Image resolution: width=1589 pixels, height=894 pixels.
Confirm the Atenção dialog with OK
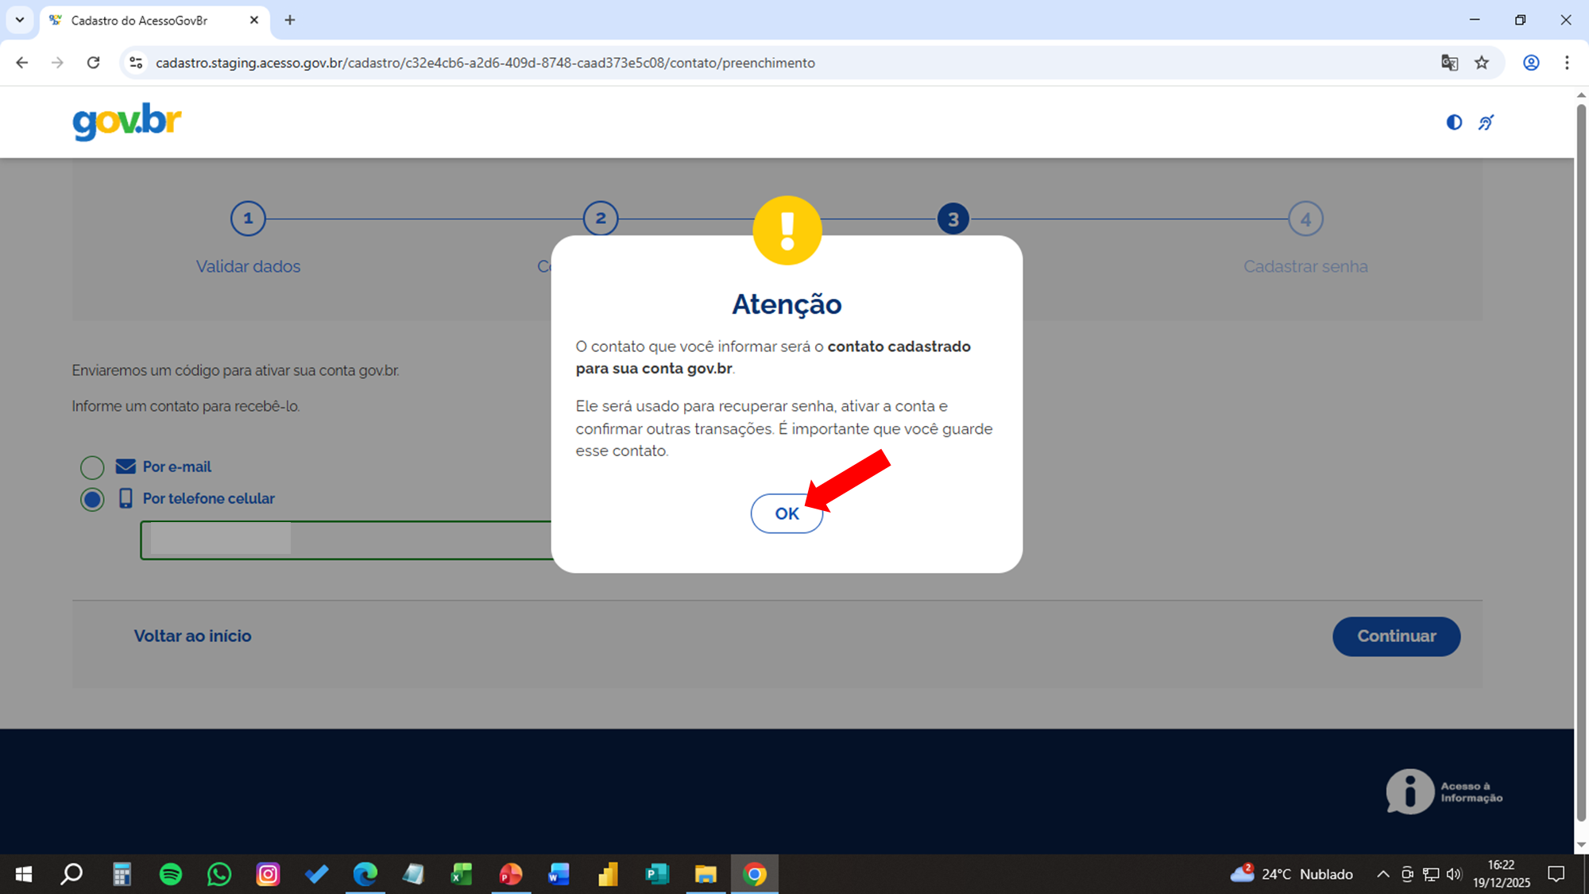[787, 513]
